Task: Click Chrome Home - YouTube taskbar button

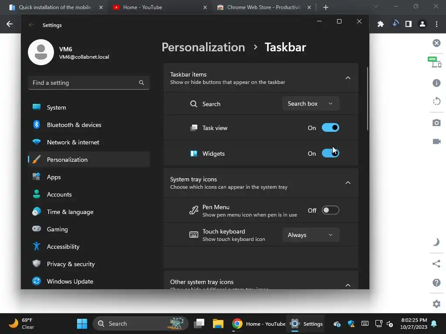Action: pos(258,324)
